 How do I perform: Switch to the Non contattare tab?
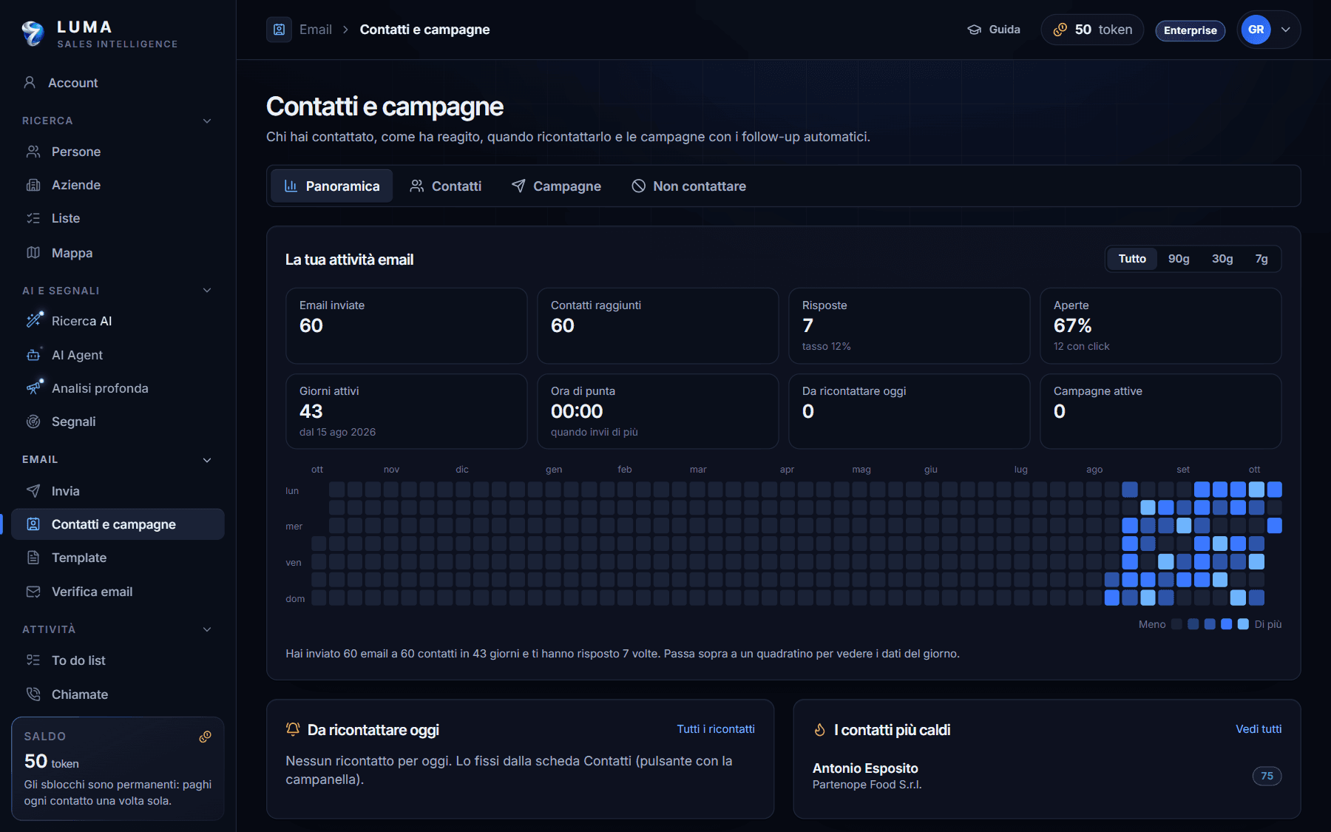tap(688, 186)
